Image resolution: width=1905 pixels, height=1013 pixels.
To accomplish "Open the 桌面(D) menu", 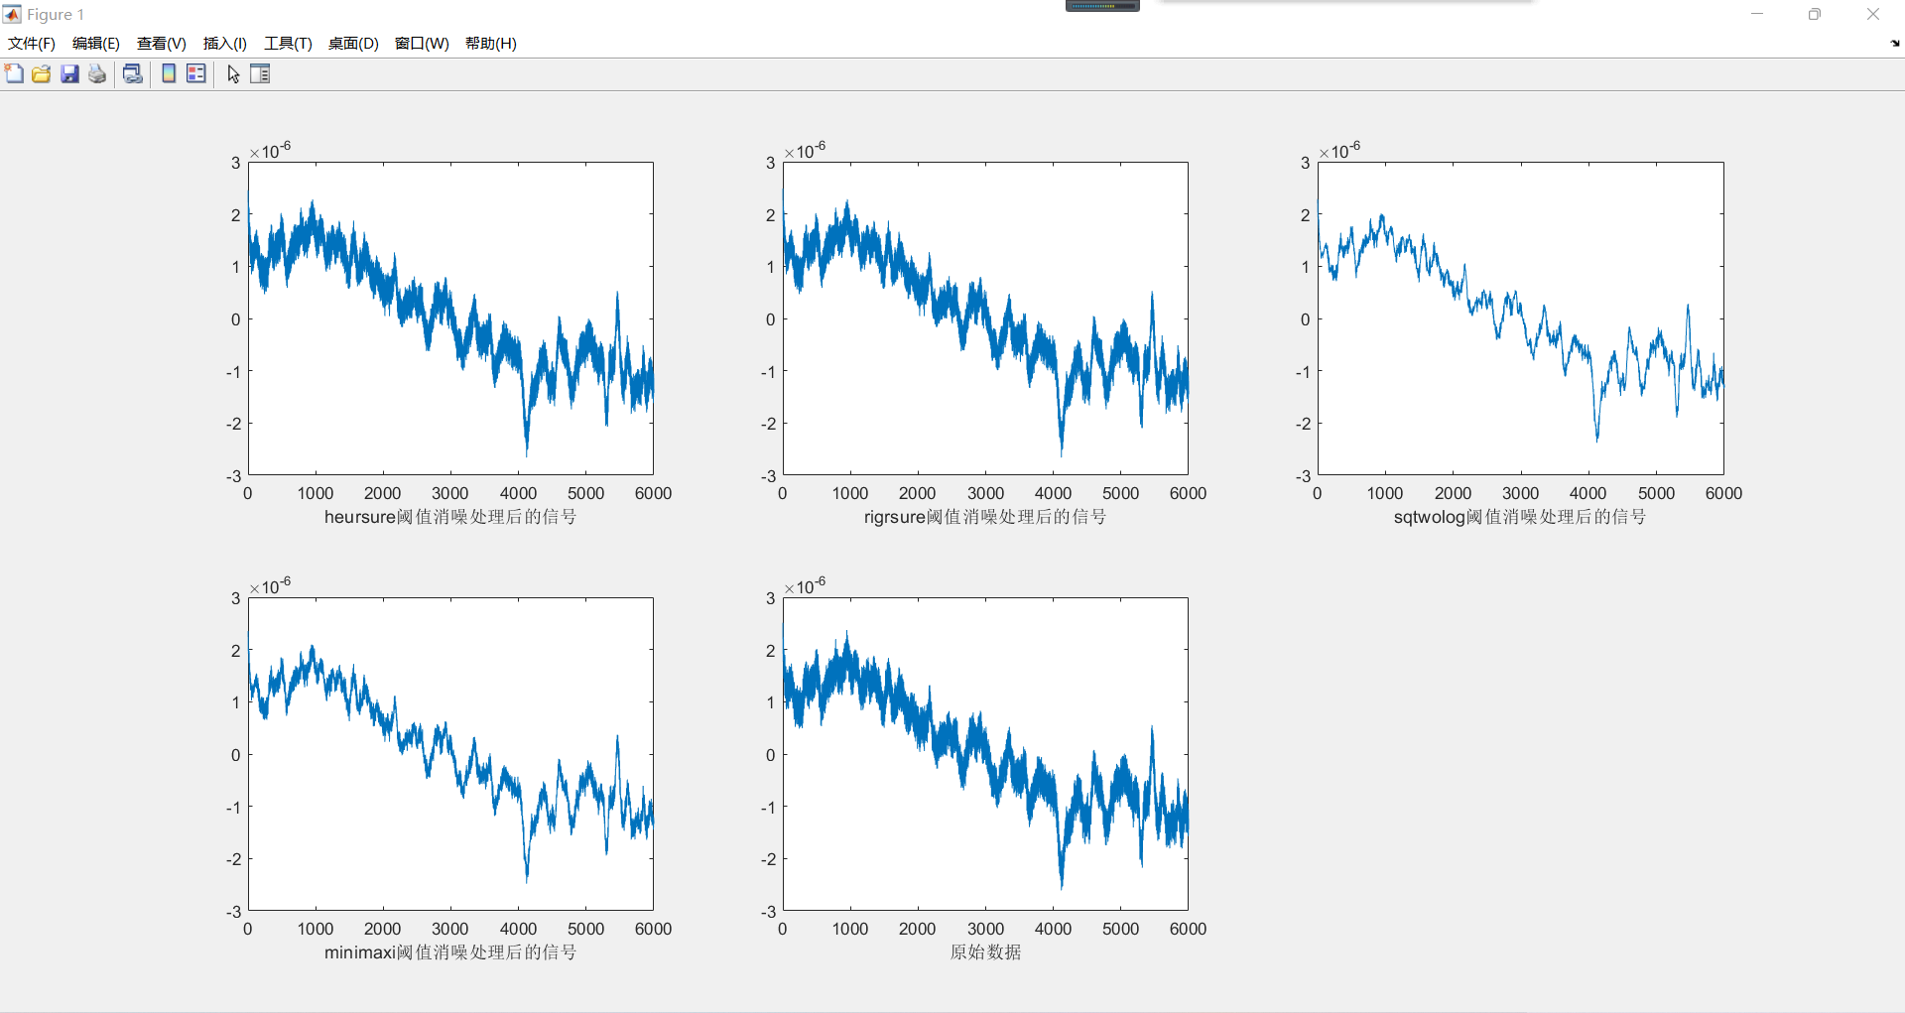I will point(353,43).
